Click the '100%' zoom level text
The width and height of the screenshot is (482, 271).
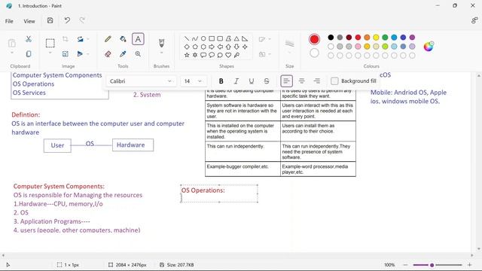(389, 265)
